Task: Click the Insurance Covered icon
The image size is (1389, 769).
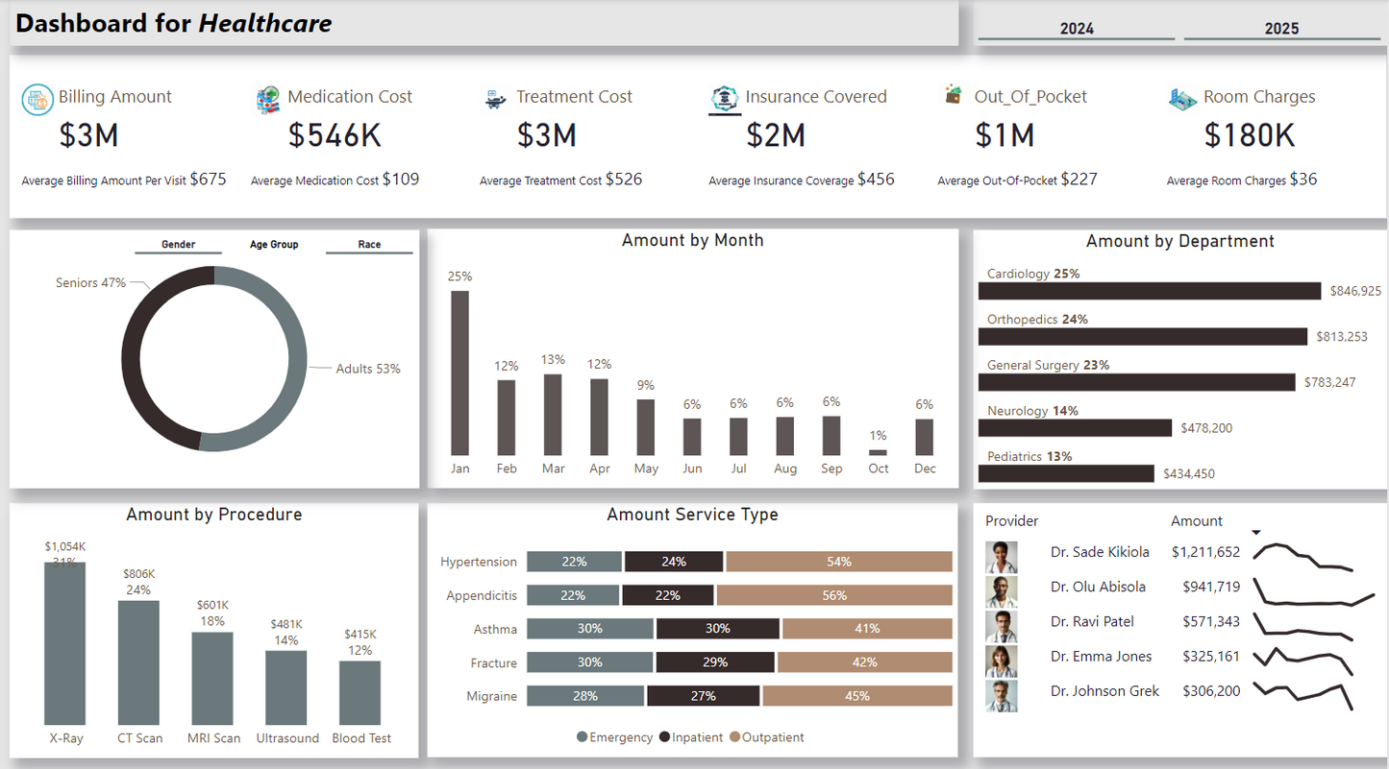Action: click(x=725, y=98)
